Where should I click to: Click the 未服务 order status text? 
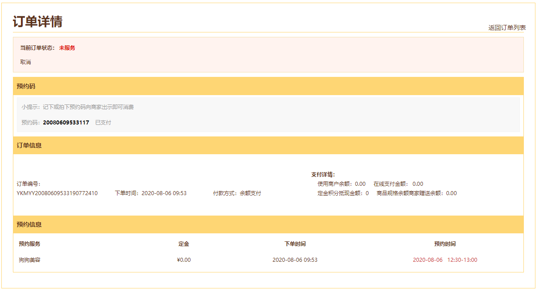pos(67,48)
